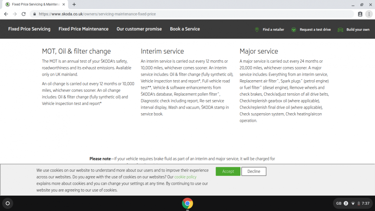Select the GB keyboard input indicator
Viewport: 375px width, 211px height.
(339, 204)
